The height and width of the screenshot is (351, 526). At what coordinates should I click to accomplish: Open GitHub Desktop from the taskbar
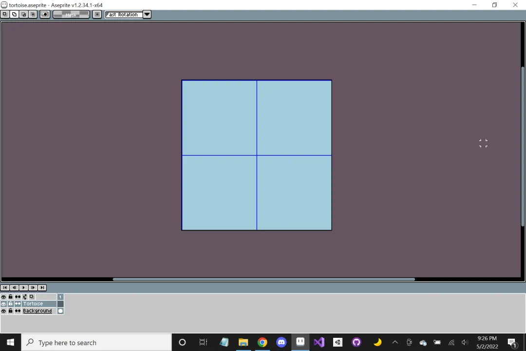[356, 342]
